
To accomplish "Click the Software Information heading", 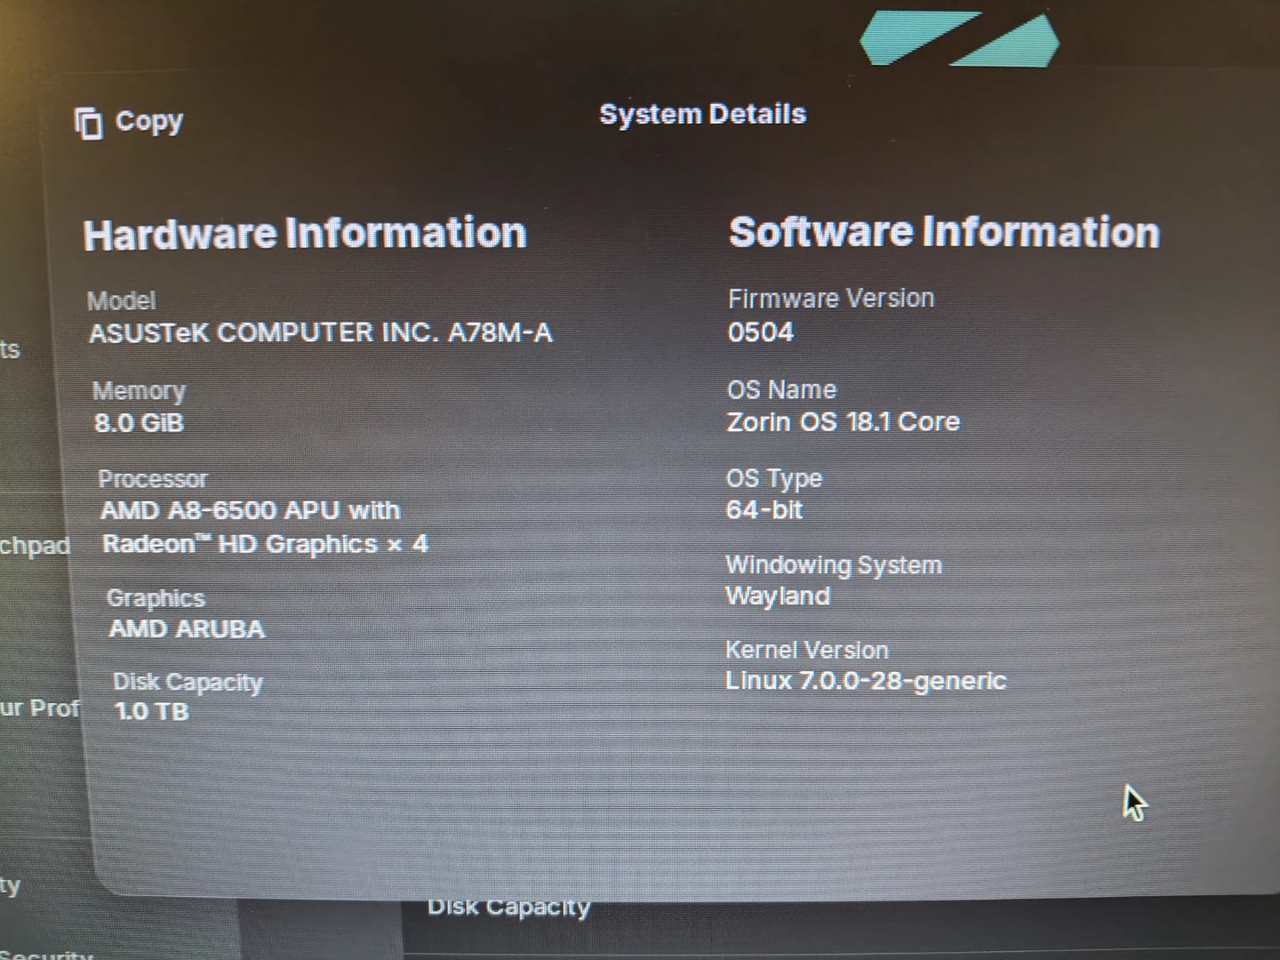I will [944, 232].
